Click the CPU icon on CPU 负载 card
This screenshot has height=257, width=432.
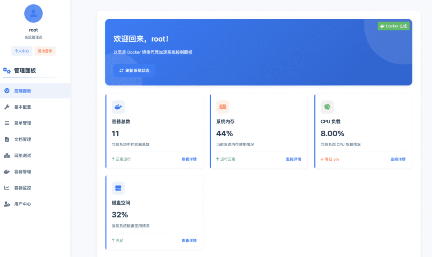[327, 107]
